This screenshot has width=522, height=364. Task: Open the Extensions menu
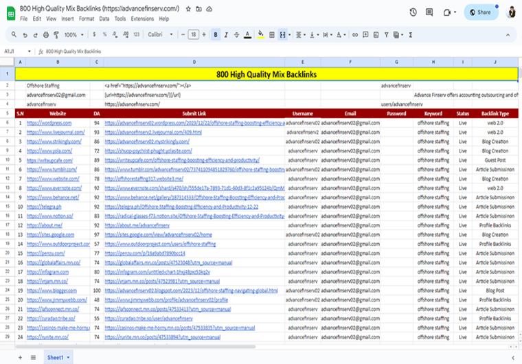142,19
